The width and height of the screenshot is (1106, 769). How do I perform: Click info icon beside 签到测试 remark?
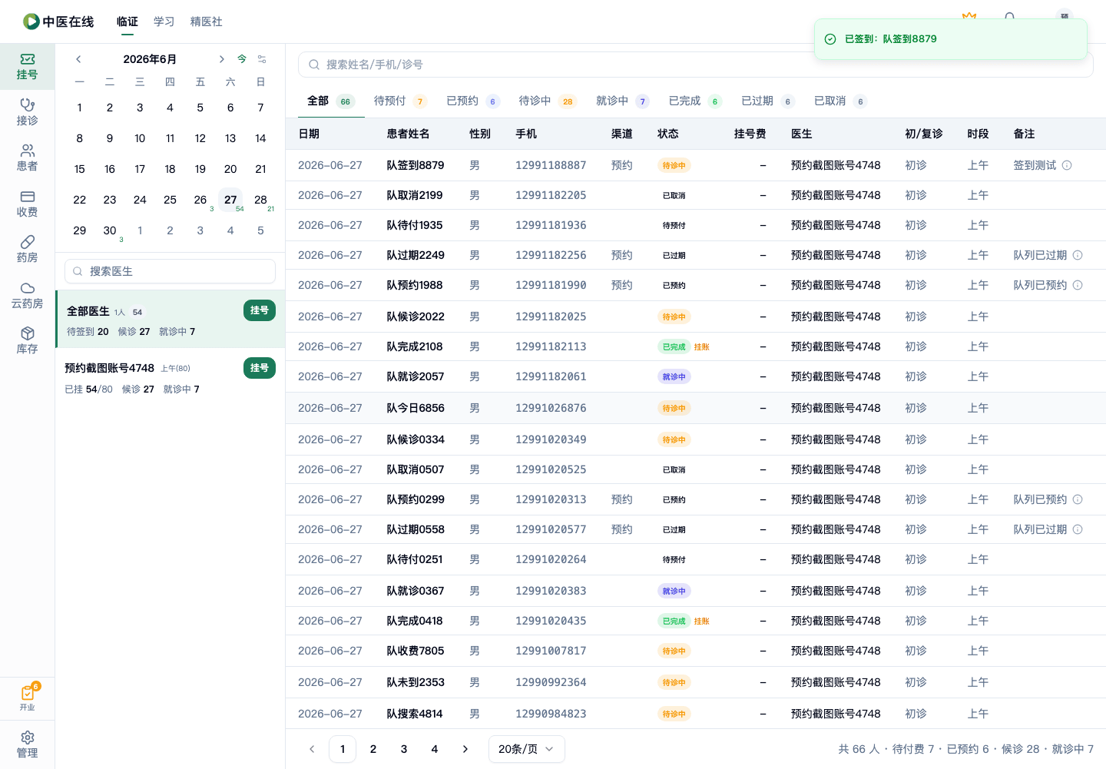pyautogui.click(x=1067, y=165)
